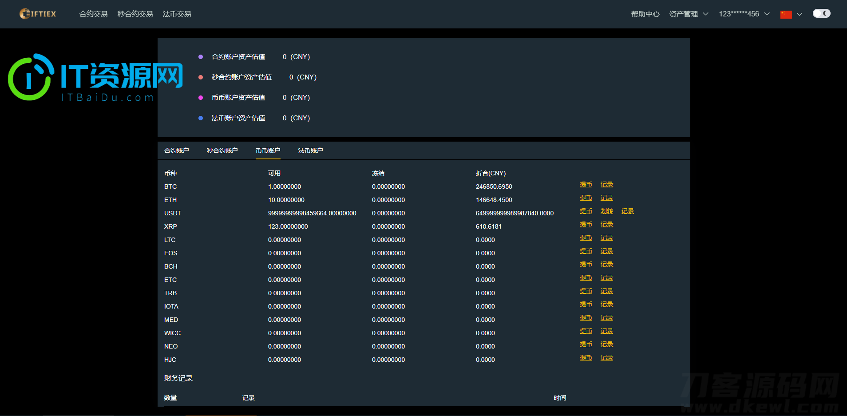Open 记录 for NEO
Viewport: 847px width, 416px height.
click(606, 345)
